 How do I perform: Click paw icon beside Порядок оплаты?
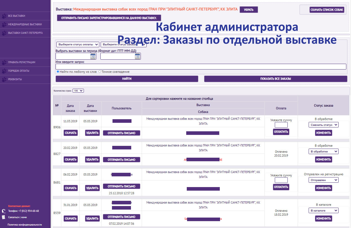tap(4, 71)
